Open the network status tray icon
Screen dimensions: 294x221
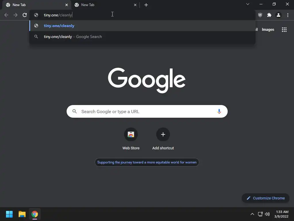[260, 214]
